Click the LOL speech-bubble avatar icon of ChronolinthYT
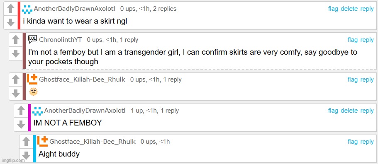Viewport: 378px width, 164px height. (32, 39)
